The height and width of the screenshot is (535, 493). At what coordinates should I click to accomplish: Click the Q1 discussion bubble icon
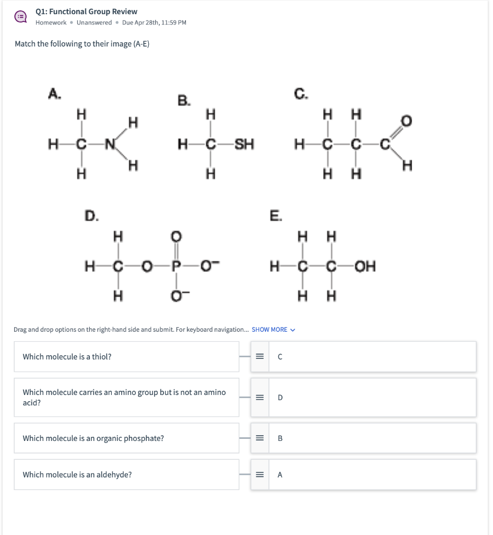pos(20,16)
